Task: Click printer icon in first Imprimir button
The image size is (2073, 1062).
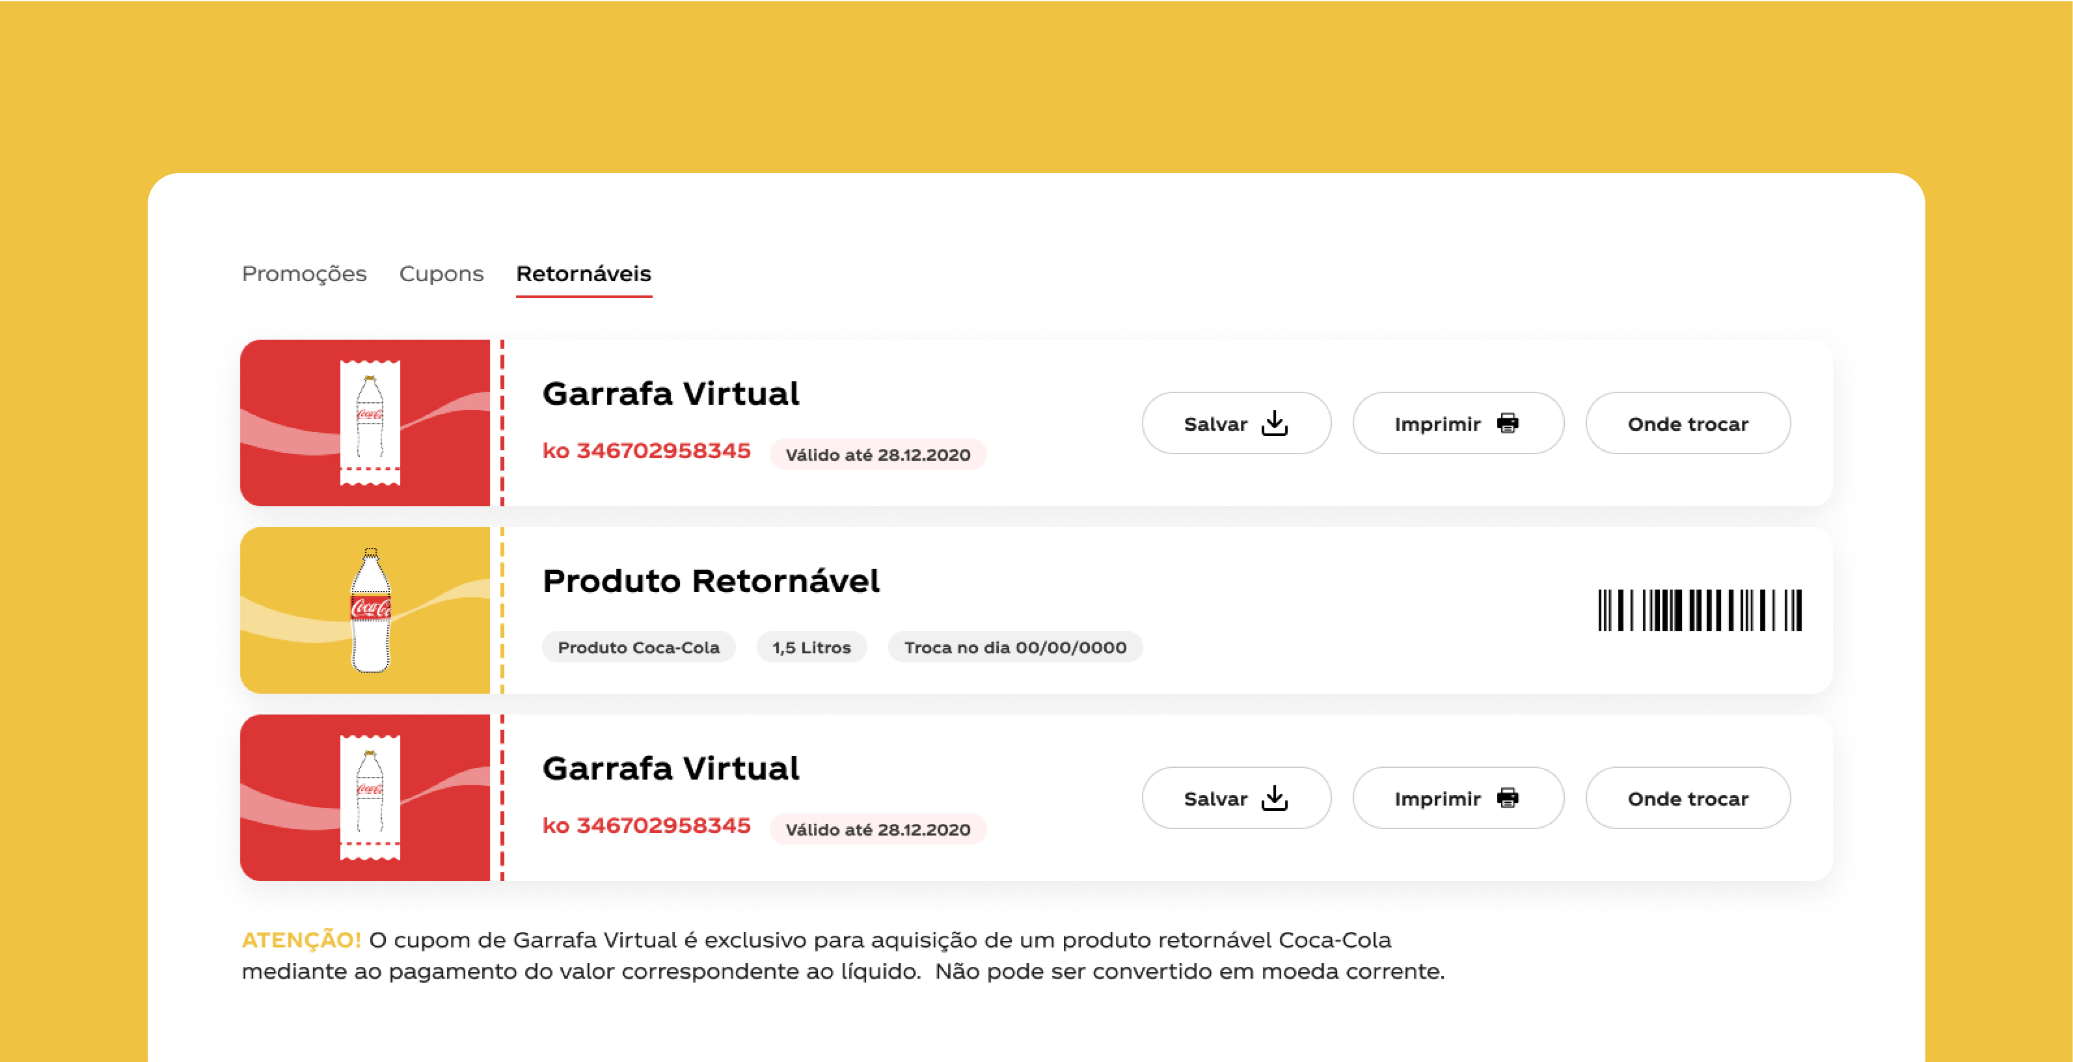Action: tap(1508, 423)
